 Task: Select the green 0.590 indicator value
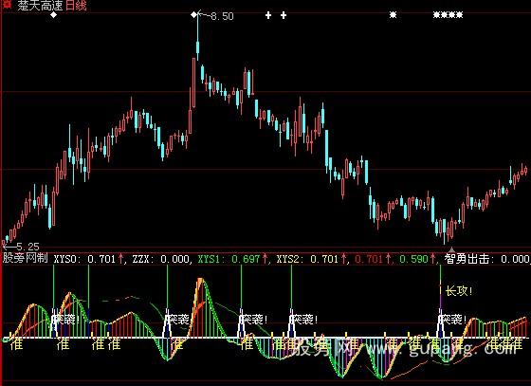coord(413,259)
